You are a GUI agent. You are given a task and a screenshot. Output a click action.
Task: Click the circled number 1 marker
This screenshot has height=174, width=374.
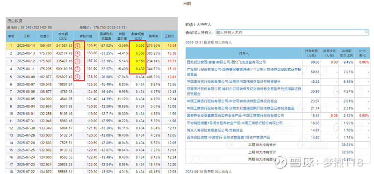(x=77, y=77)
